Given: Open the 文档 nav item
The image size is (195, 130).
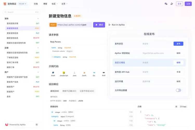Looking at the screenshot, I should 36,4.
